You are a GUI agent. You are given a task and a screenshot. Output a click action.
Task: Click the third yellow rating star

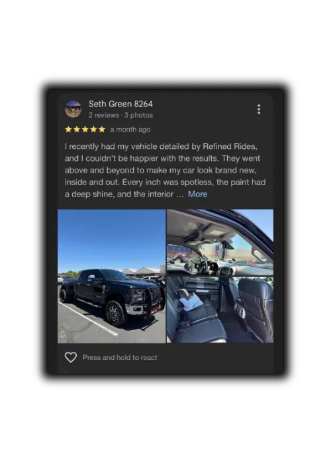pos(85,130)
